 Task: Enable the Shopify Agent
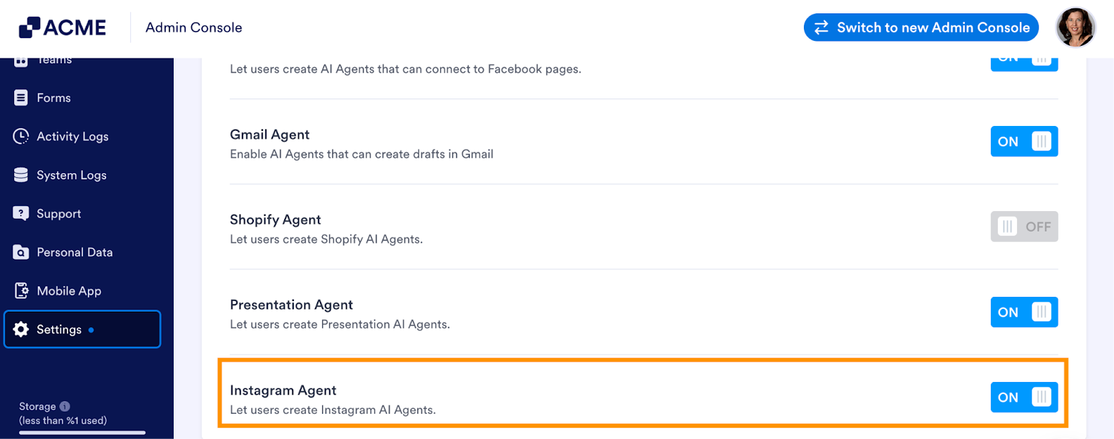[1024, 226]
